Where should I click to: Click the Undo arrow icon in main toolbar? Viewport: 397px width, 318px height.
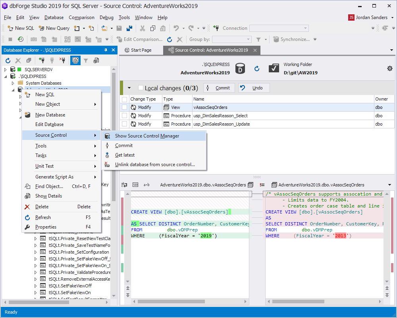click(176, 28)
